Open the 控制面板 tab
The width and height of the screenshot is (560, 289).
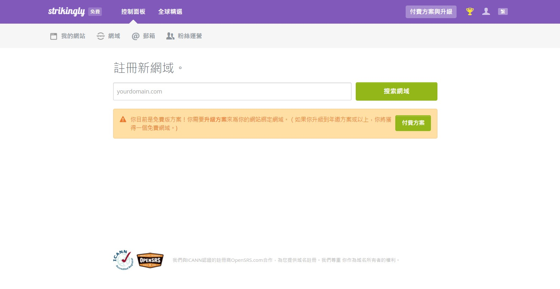[x=133, y=12]
